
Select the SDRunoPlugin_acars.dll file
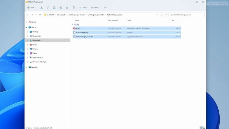(127, 37)
